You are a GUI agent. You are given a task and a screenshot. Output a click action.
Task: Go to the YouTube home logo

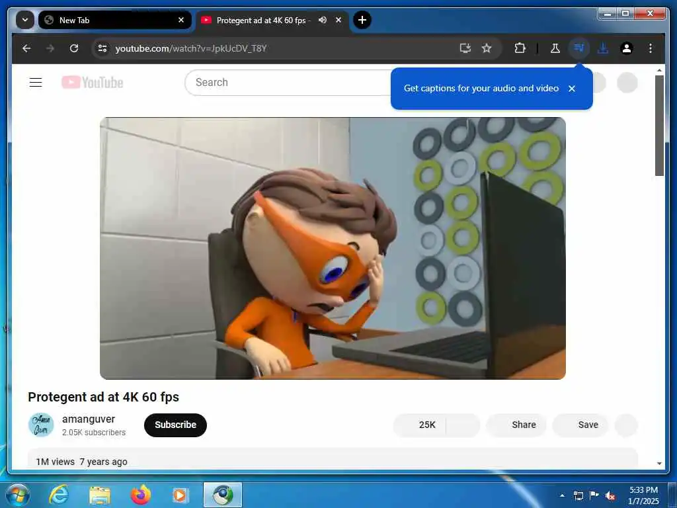[x=93, y=83]
